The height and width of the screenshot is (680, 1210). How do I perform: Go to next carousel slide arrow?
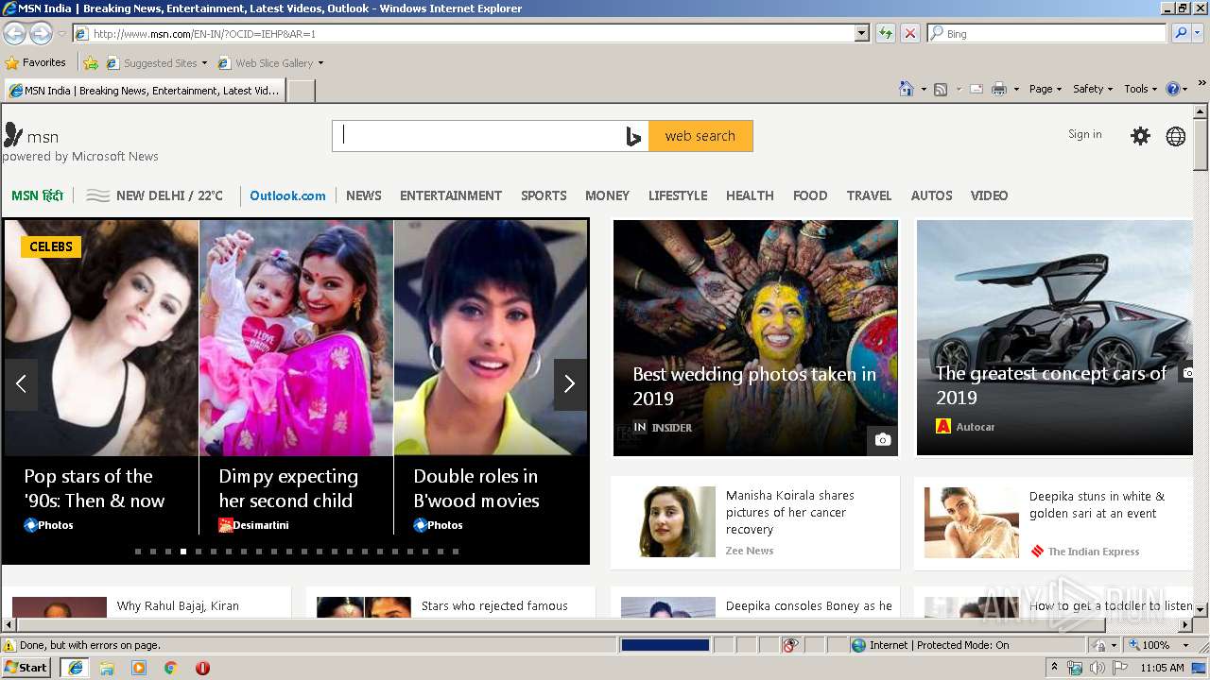569,384
